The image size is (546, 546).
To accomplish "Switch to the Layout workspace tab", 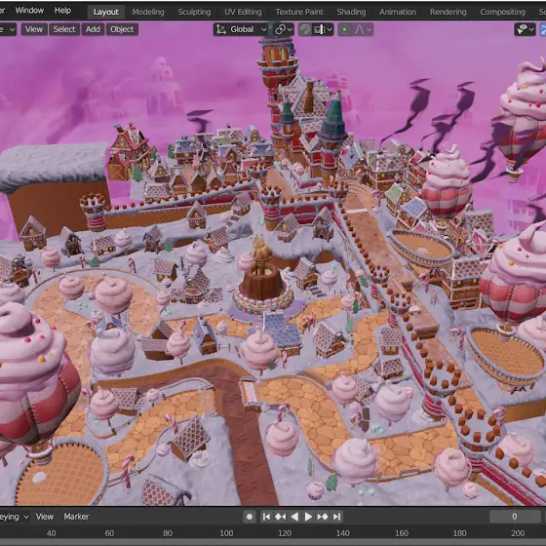I will click(x=106, y=12).
